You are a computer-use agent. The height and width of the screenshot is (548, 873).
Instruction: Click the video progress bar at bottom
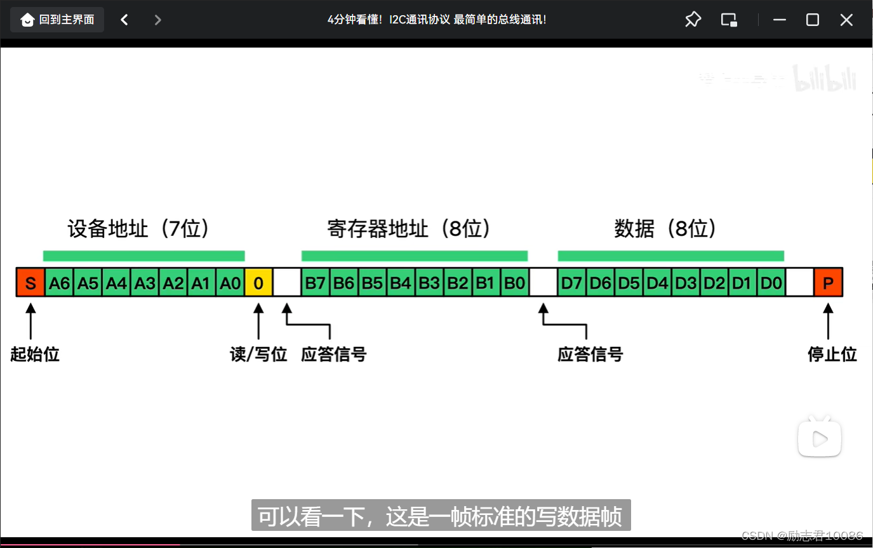point(436,545)
